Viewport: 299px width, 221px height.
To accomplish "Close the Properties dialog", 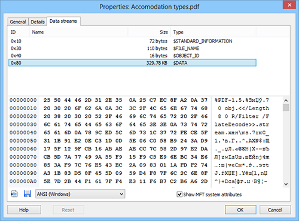I will tap(289, 5).
